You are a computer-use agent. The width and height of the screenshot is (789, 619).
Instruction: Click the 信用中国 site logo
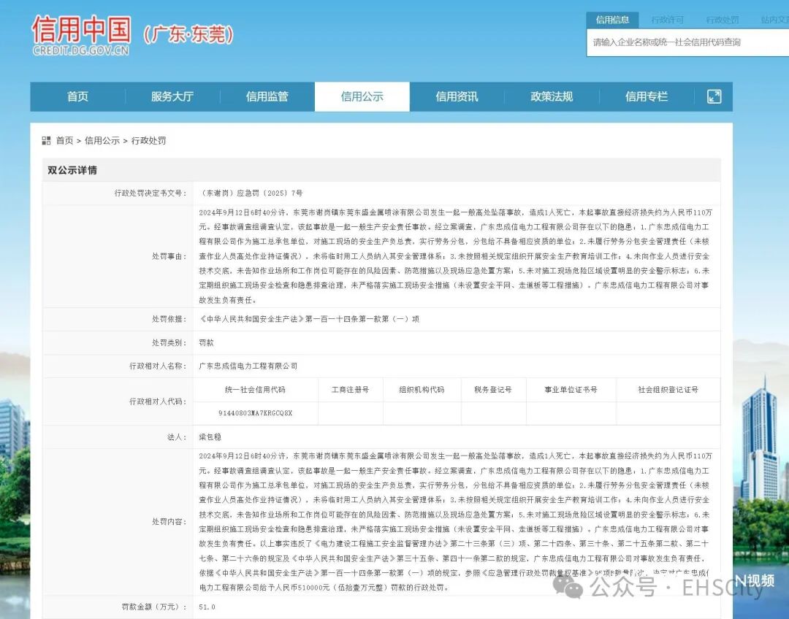tap(81, 35)
